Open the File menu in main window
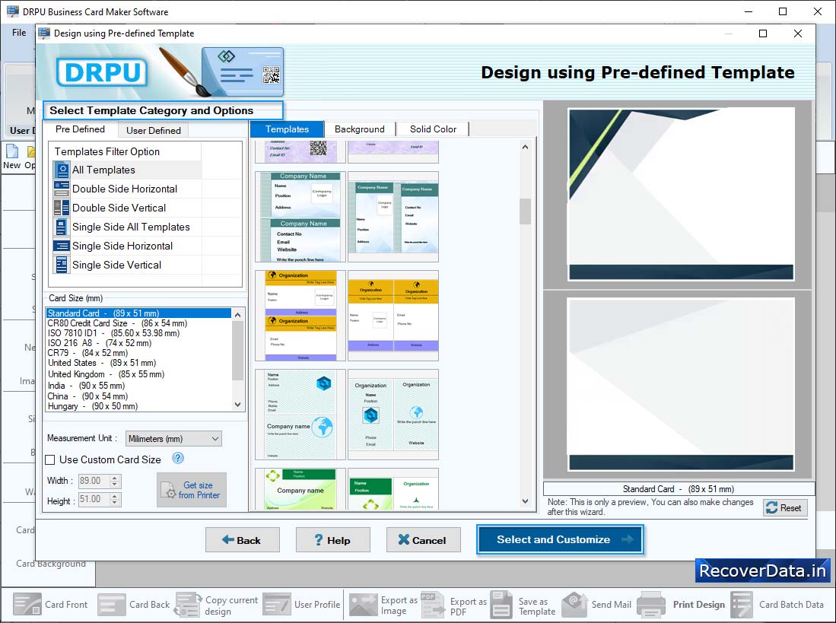The height and width of the screenshot is (623, 836). point(19,33)
